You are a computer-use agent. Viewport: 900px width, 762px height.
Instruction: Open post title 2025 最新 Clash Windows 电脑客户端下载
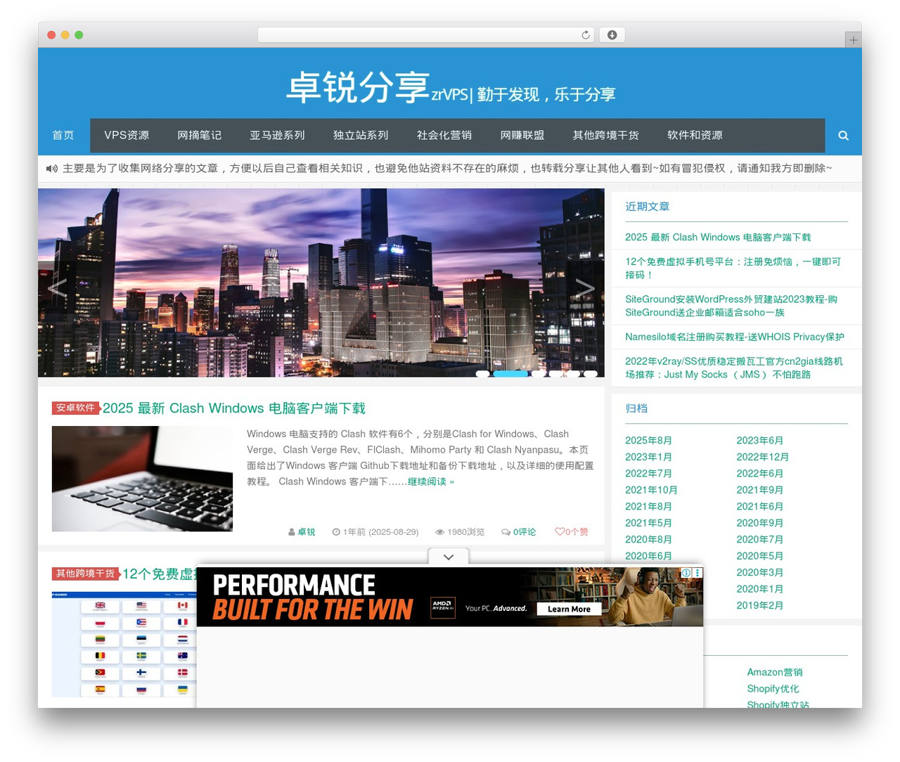tap(234, 408)
